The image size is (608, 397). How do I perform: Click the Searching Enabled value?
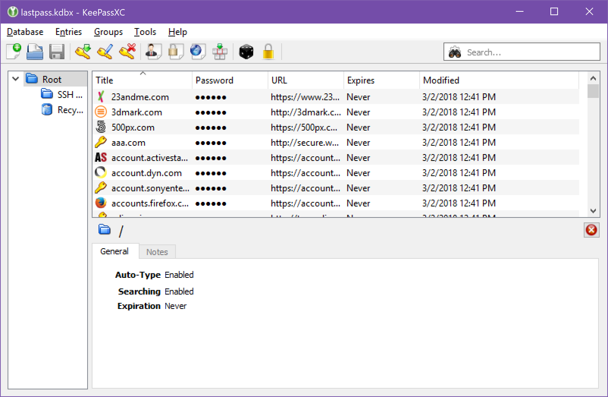pyautogui.click(x=179, y=291)
